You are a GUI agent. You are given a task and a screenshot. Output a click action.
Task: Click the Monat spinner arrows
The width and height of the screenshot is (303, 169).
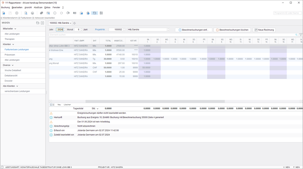click(x=81, y=30)
